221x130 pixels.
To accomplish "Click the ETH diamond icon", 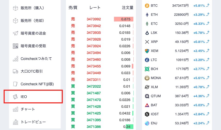I will (x=147, y=15).
